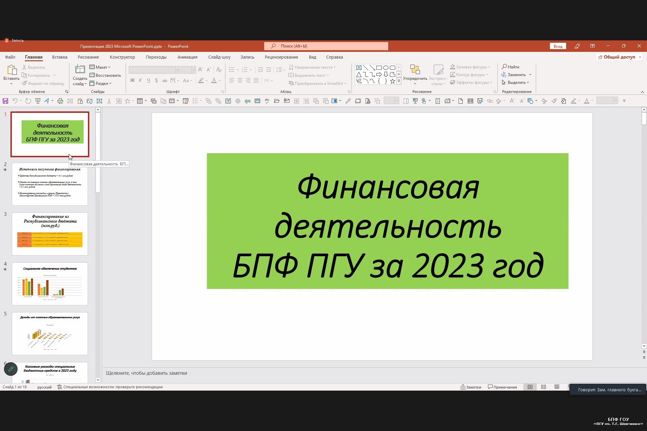The width and height of the screenshot is (647, 431).
Task: Toggle Заметки notes pane in status bar
Action: pos(471,387)
